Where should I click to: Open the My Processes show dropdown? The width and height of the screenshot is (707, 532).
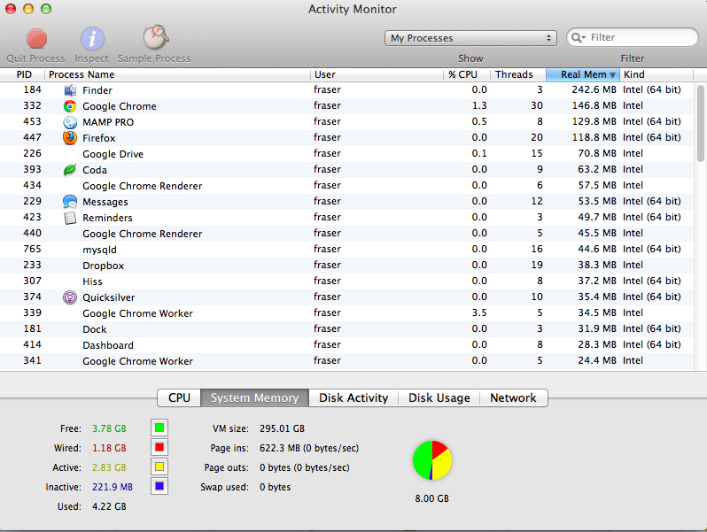(x=470, y=38)
